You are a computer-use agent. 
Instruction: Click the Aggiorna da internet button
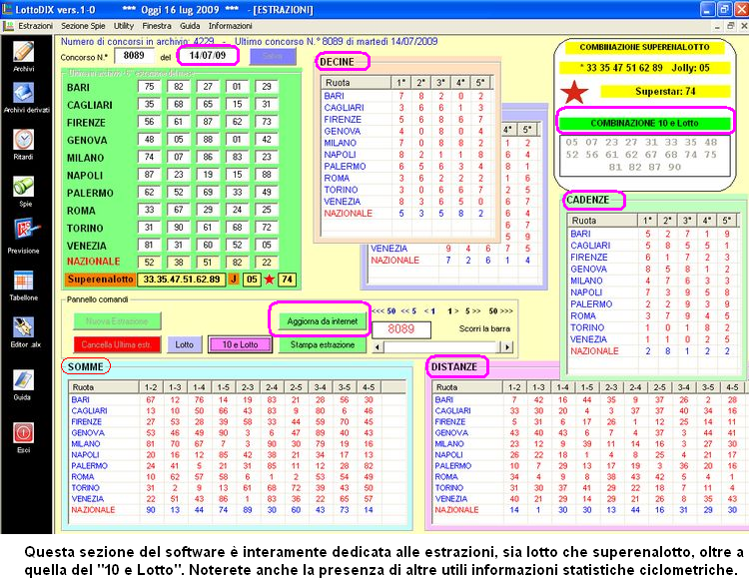[323, 321]
